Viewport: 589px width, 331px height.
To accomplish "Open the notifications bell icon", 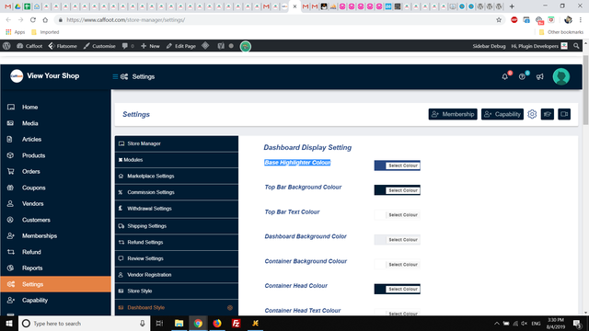I will (504, 76).
